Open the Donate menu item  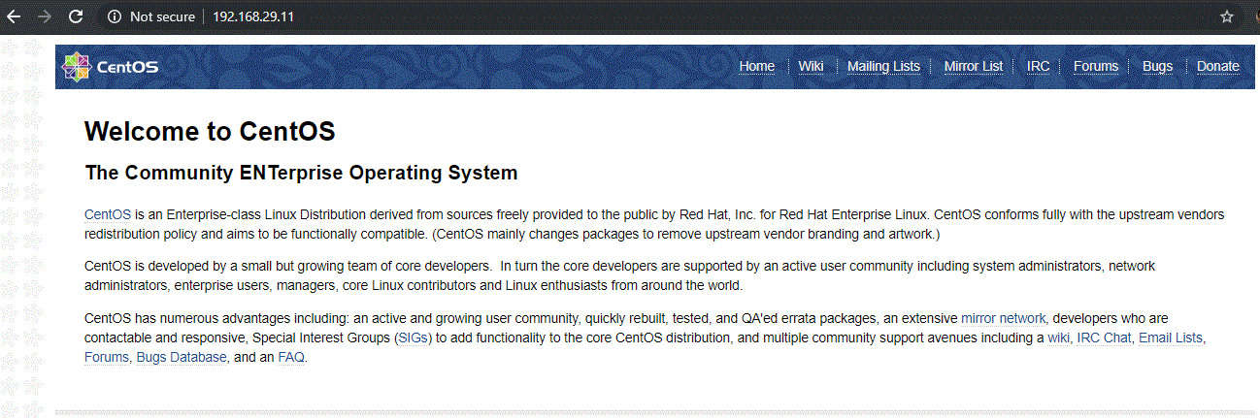(x=1217, y=66)
